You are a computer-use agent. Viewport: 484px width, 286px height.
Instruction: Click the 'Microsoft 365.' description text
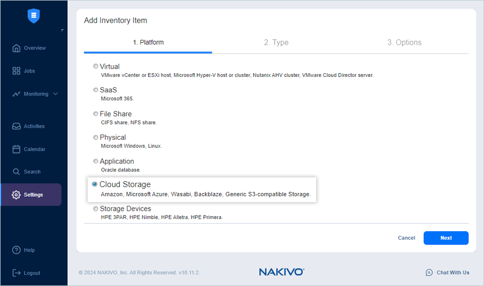(x=117, y=99)
